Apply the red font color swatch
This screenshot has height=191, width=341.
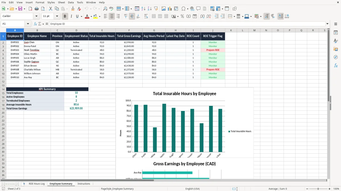coord(87,16)
